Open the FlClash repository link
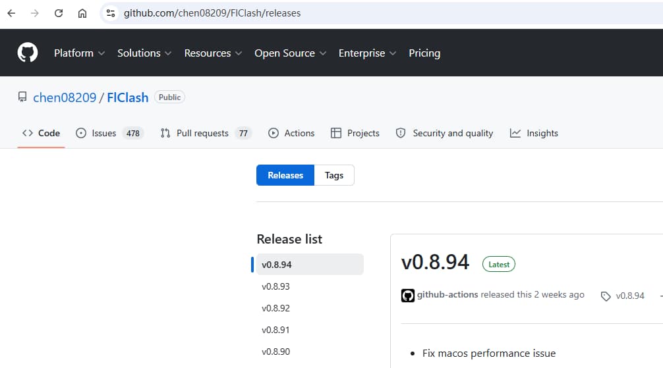Viewport: 663px width, 368px height. pyautogui.click(x=128, y=97)
